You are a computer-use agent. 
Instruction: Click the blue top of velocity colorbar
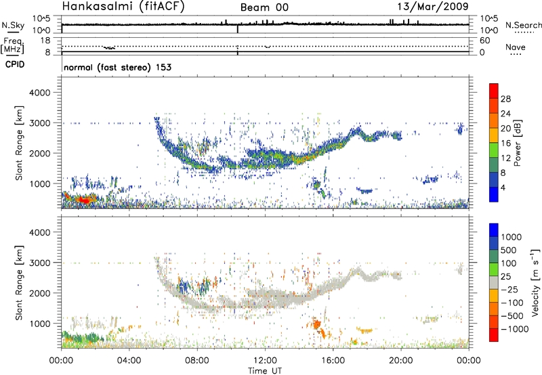pos(494,229)
